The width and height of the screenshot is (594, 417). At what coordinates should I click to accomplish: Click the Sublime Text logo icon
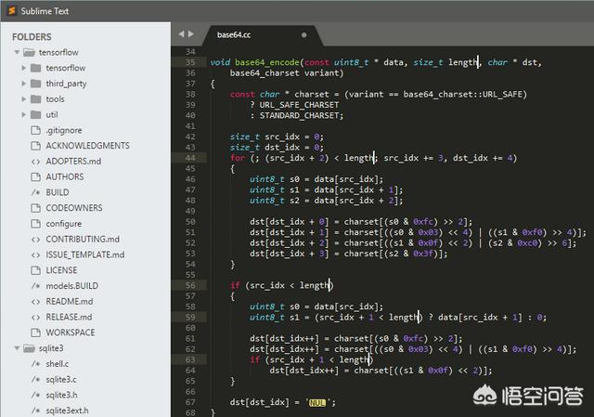(12, 10)
